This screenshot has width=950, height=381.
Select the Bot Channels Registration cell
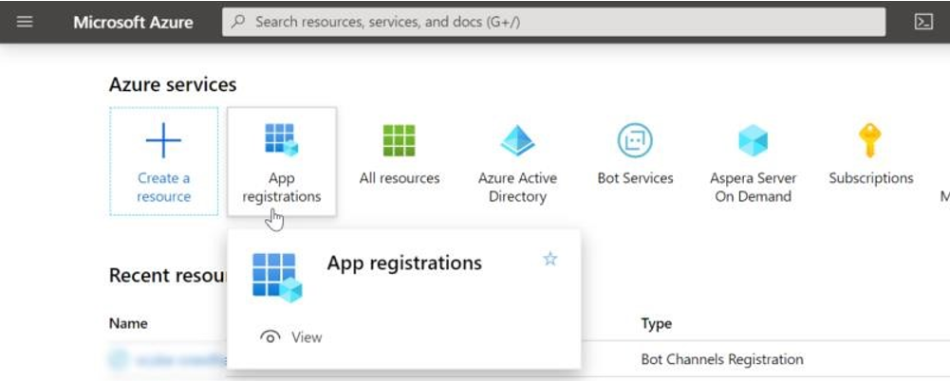(x=722, y=359)
